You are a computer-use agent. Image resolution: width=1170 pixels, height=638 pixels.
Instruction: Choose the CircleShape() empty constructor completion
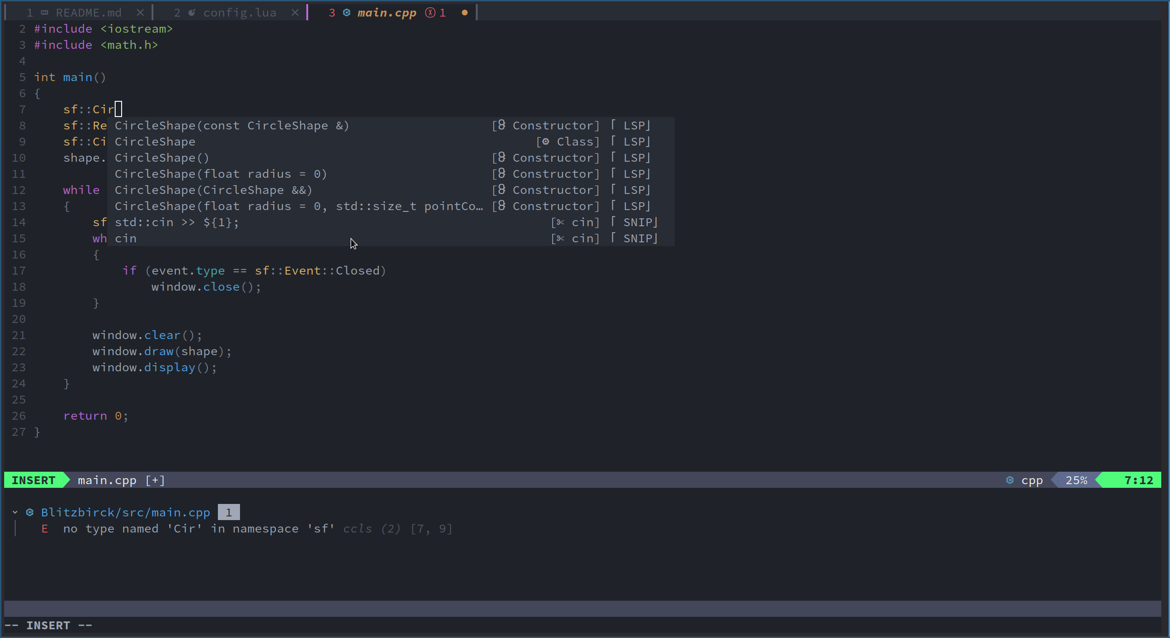tap(391, 158)
